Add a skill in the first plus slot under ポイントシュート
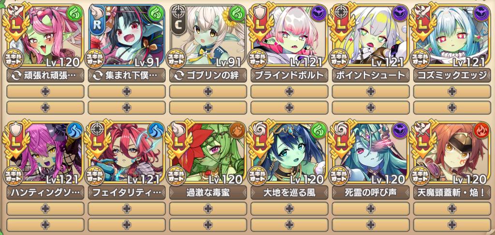495x235 pixels. [371, 91]
